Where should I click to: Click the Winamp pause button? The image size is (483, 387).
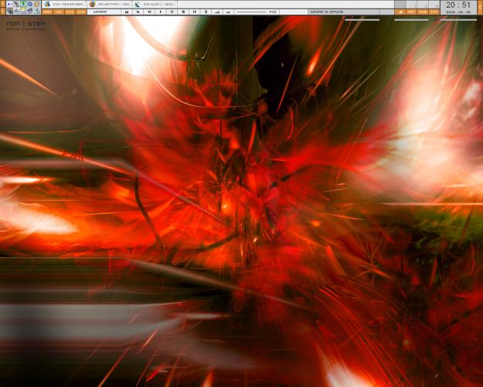coord(172,12)
